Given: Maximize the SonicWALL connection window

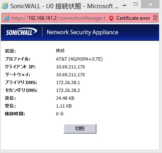Looking at the screenshot, I should (136, 5).
